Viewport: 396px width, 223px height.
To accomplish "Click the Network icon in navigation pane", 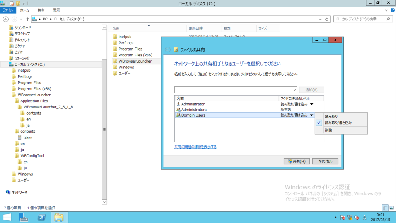I will point(8,192).
